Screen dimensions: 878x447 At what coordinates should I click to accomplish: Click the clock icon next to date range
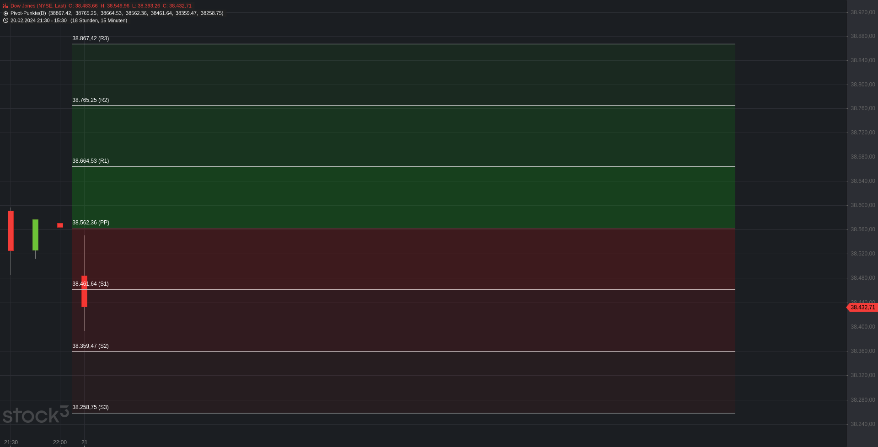click(5, 21)
